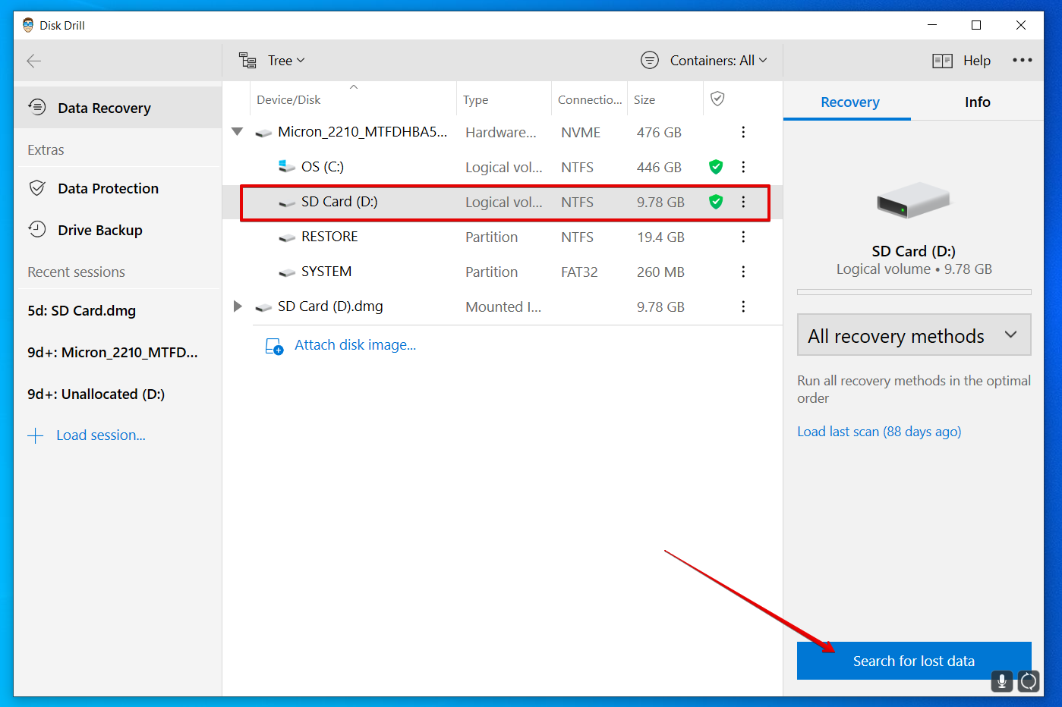1062x707 pixels.
Task: Sort by the Connectio... column header
Action: point(590,99)
